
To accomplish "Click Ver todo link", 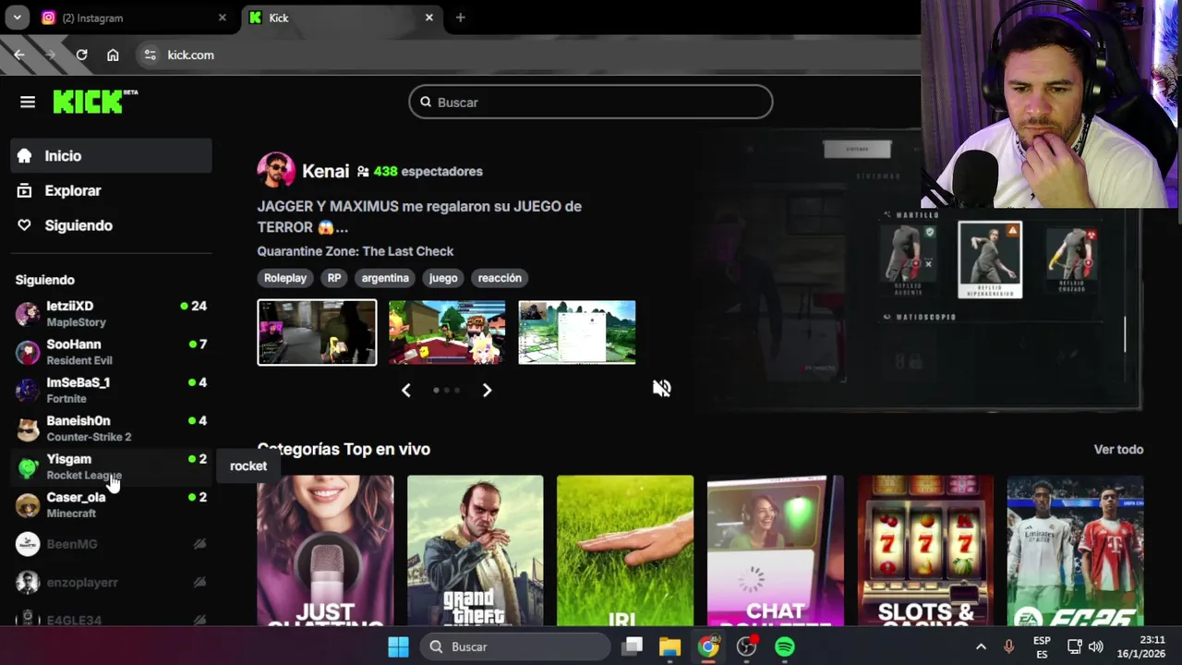I will tap(1118, 449).
